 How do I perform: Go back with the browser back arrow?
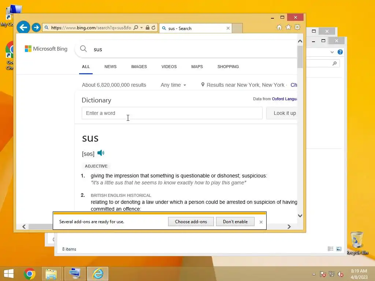23,27
